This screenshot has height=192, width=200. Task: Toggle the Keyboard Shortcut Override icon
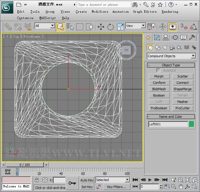[x=172, y=27]
